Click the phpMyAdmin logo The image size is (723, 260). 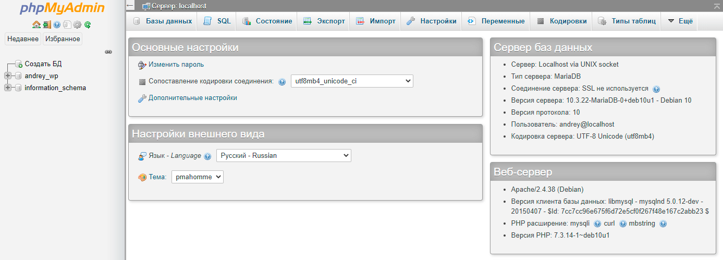coord(62,8)
